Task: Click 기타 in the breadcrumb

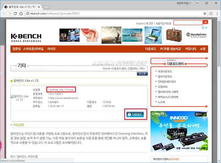Action: coord(141,69)
